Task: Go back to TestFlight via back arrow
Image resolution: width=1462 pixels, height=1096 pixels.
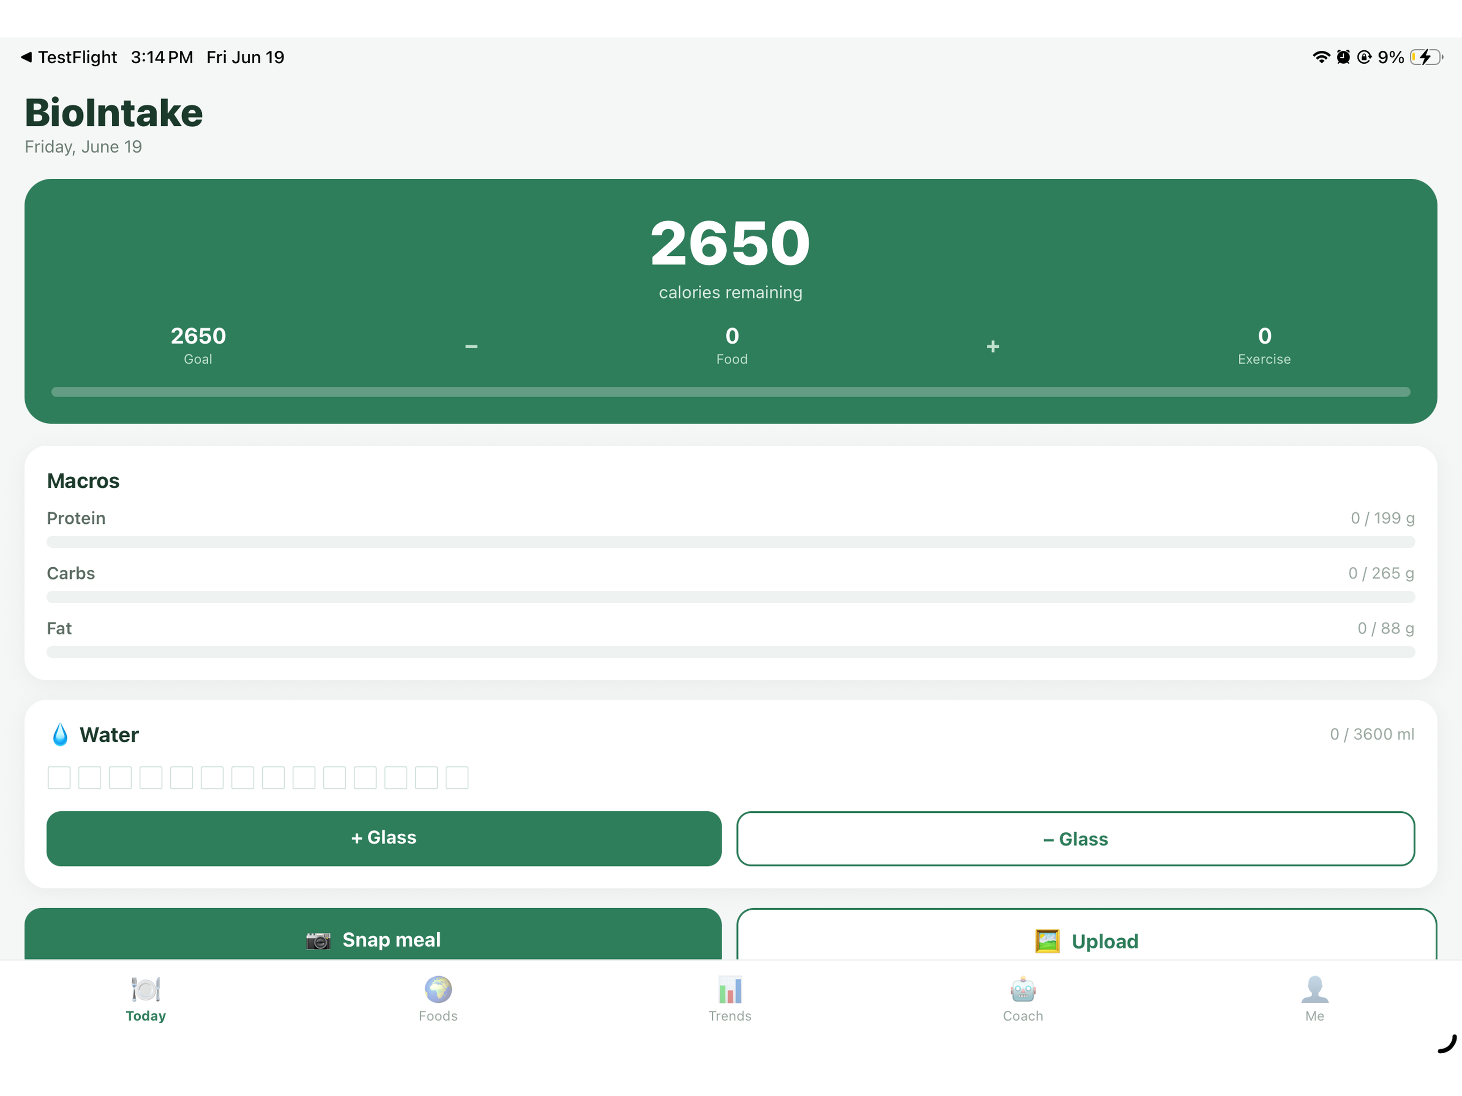Action: click(26, 57)
